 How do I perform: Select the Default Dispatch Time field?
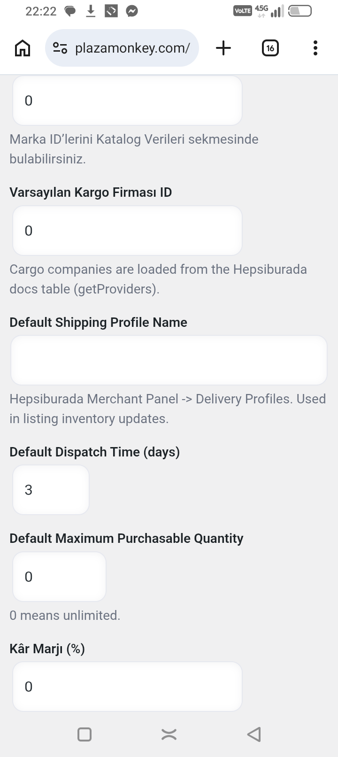pos(51,490)
